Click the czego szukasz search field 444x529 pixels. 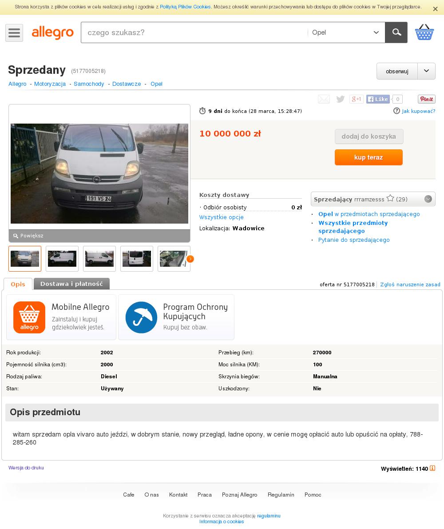point(194,32)
